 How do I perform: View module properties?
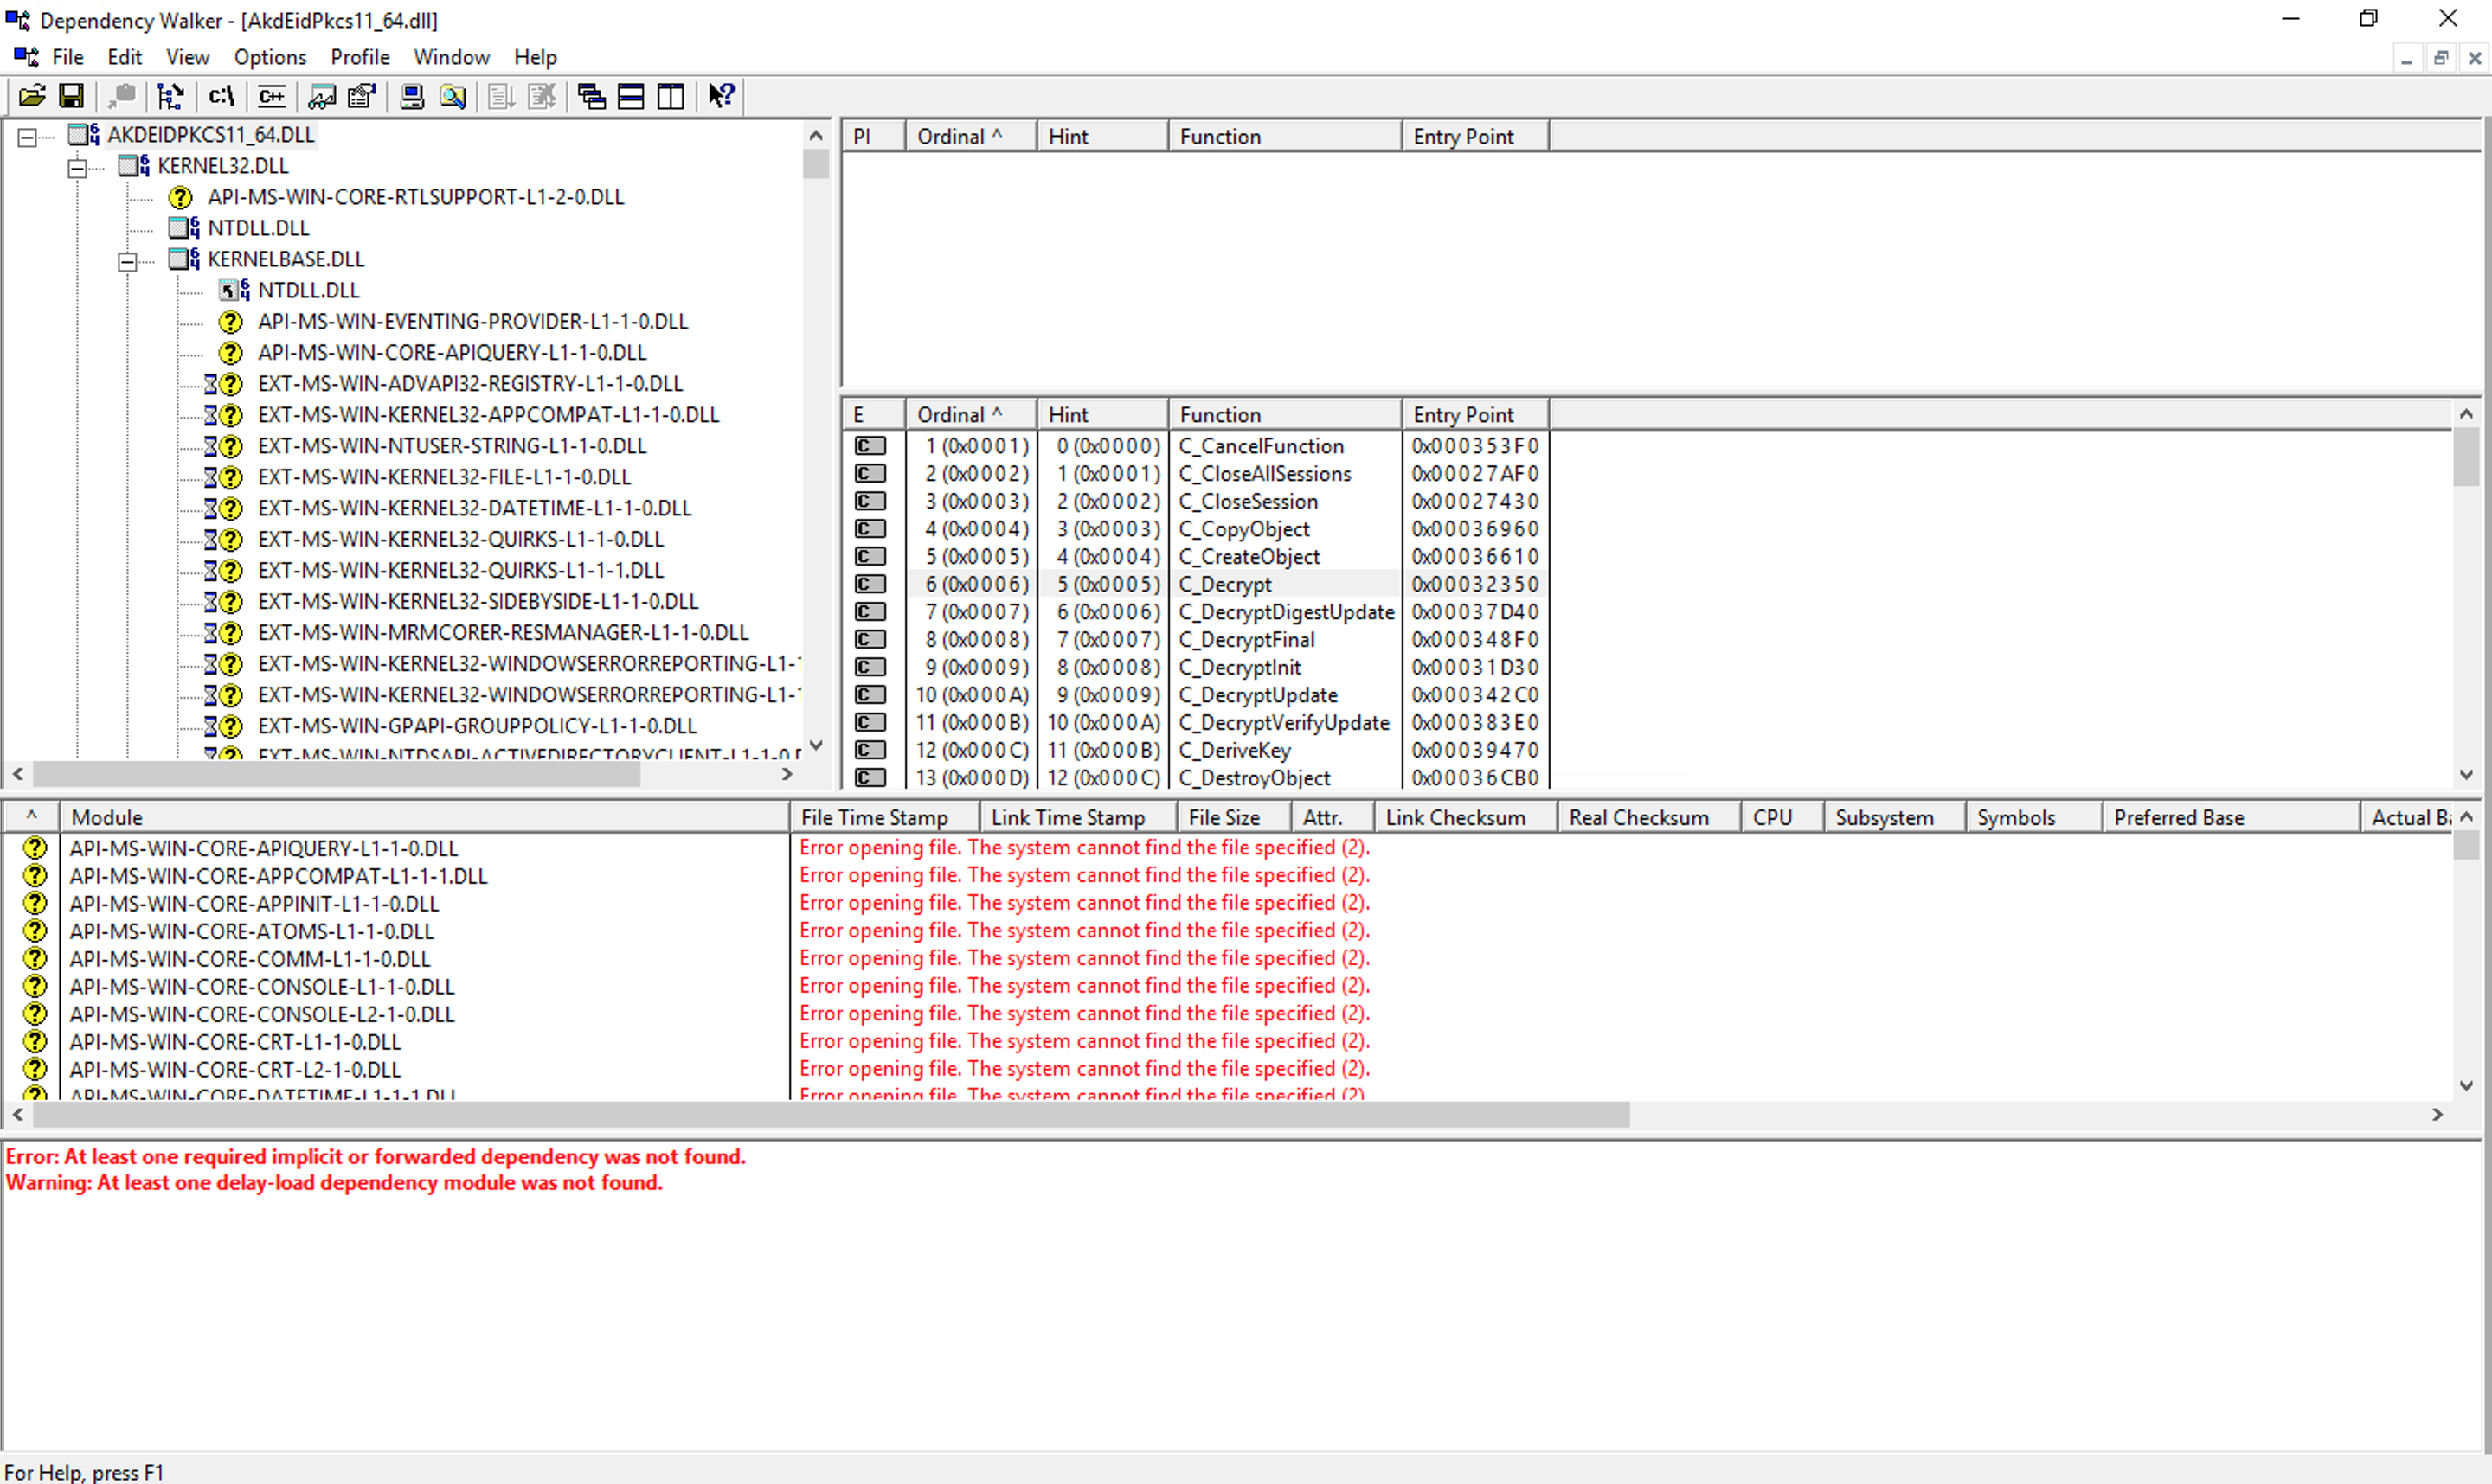pos(361,96)
